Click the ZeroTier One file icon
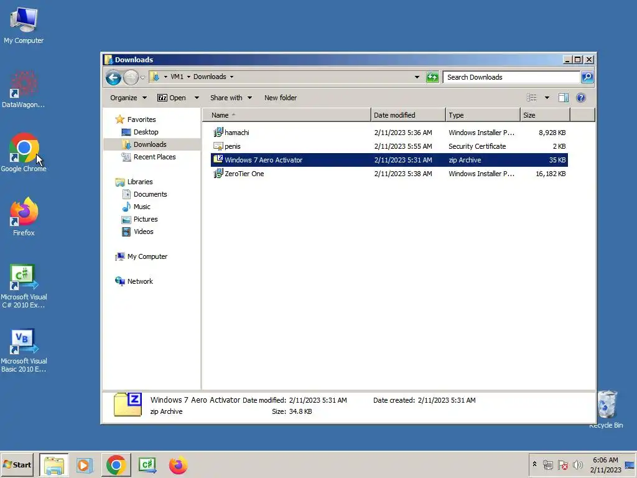This screenshot has width=637, height=478. pyautogui.click(x=218, y=174)
